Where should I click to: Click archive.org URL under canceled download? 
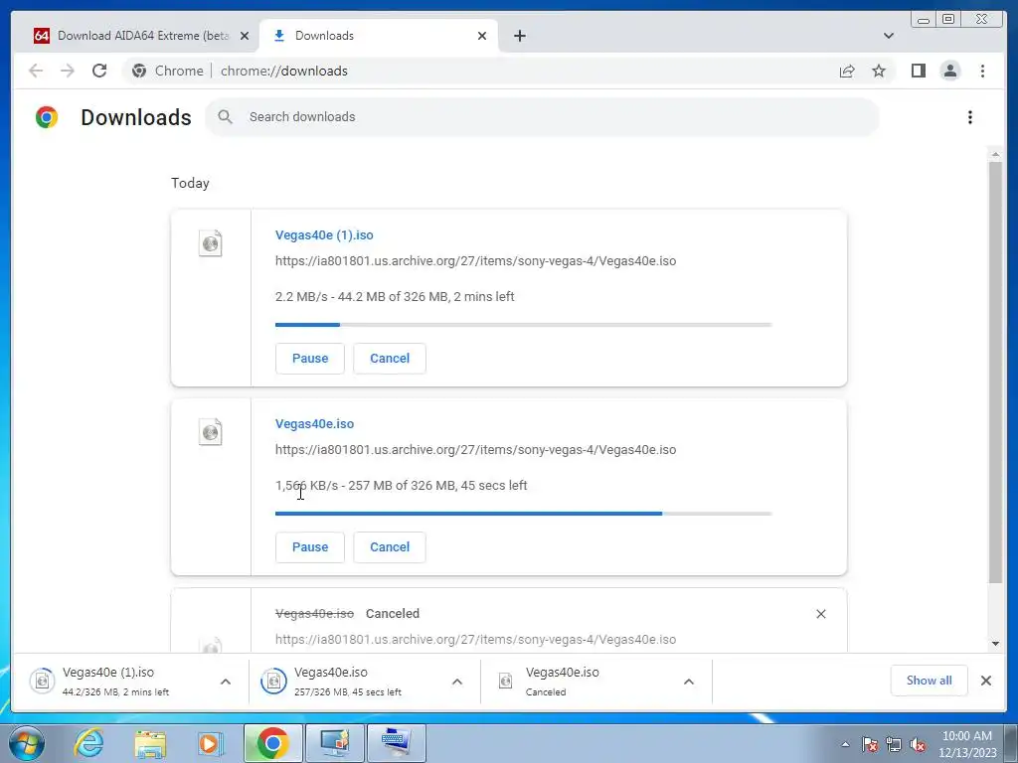[475, 639]
